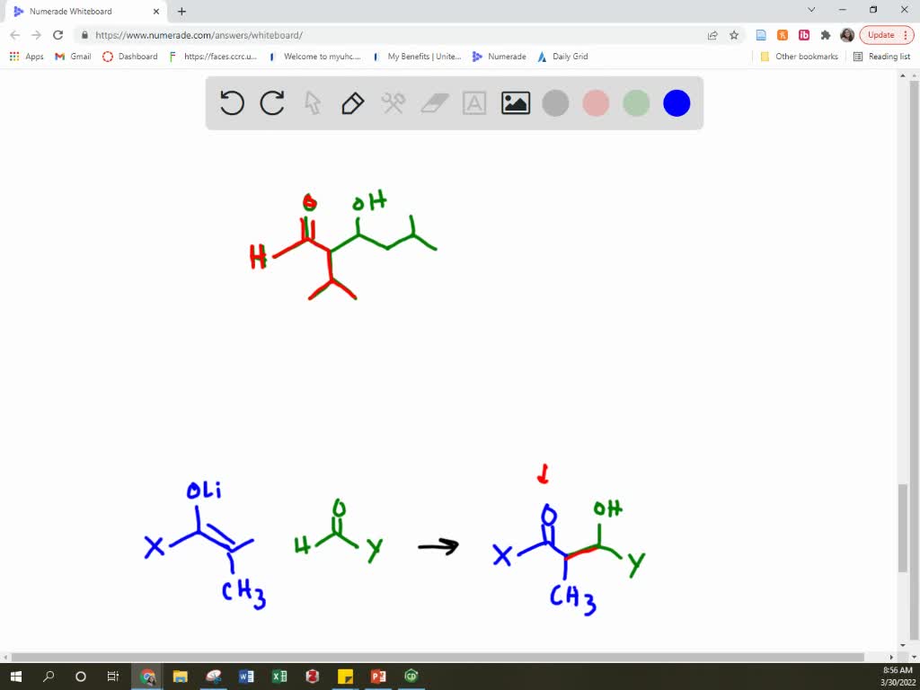
Task: Select the blue pen color swatch
Action: point(676,103)
